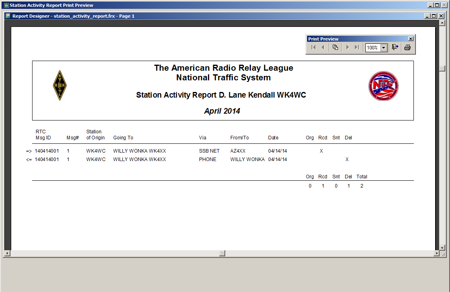Open the zoom percentage dropdown arrow
This screenshot has width=450, height=292.
click(x=384, y=48)
